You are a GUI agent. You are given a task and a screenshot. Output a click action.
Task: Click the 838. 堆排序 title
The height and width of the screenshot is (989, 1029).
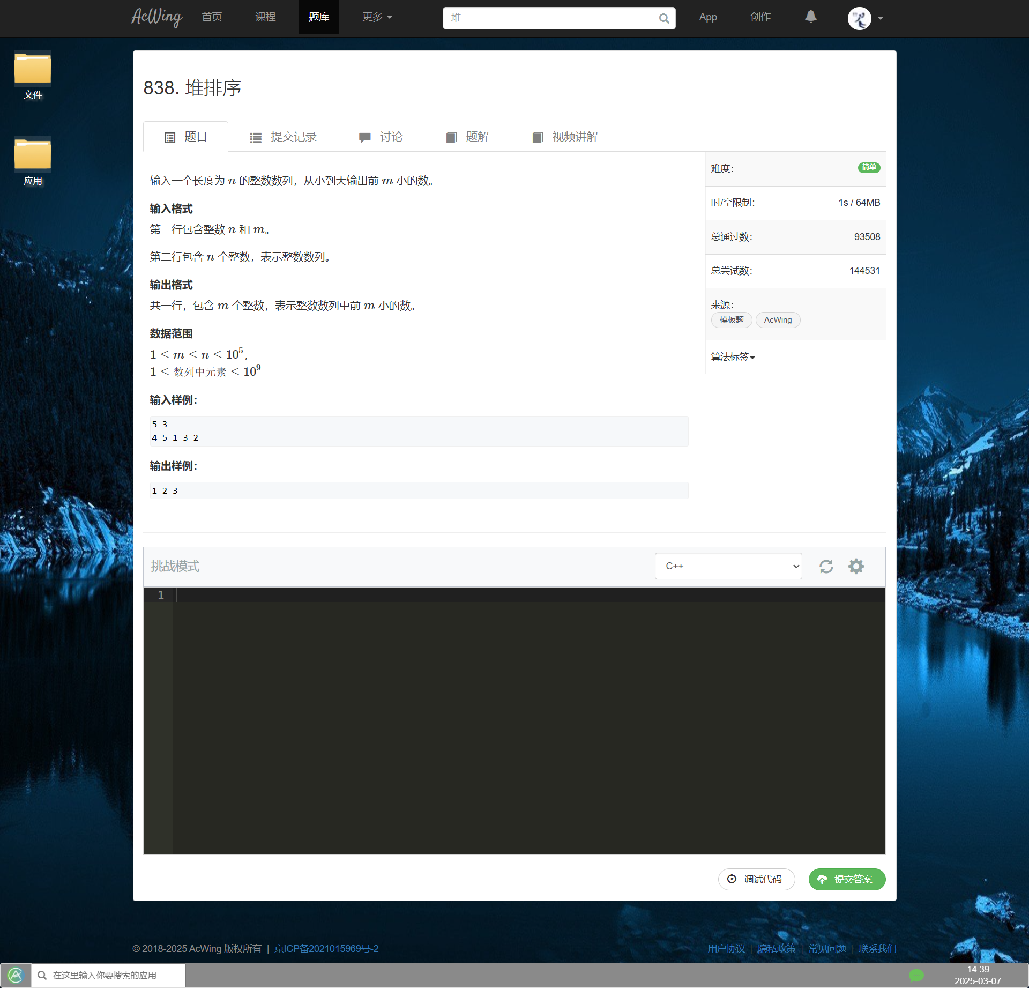(192, 88)
